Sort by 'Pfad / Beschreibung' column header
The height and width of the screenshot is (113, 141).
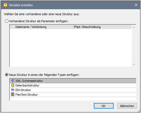pyautogui.click(x=102, y=27)
